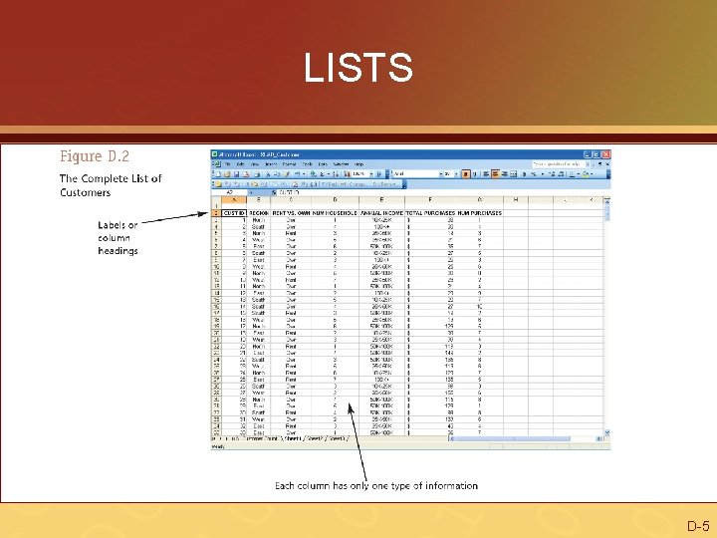Click the Borders icon
Screen dimensions: 717x538
pos(572,173)
